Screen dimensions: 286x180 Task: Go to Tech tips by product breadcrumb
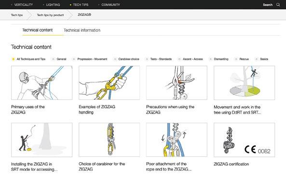50,15
